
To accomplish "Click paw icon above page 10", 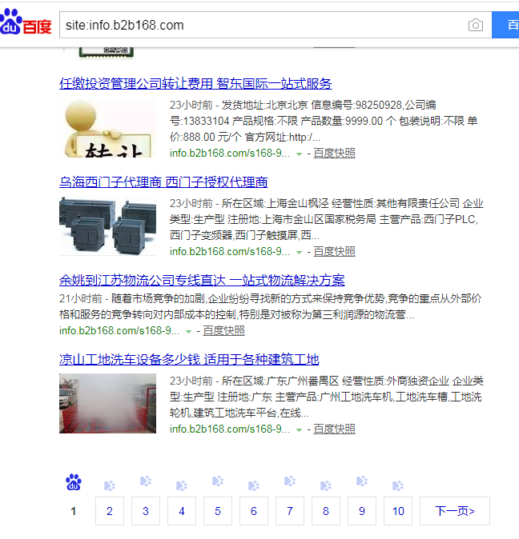I will [x=398, y=485].
